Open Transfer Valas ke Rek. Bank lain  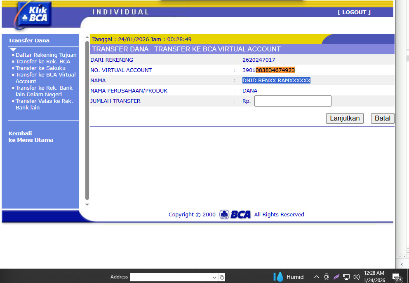(44, 104)
